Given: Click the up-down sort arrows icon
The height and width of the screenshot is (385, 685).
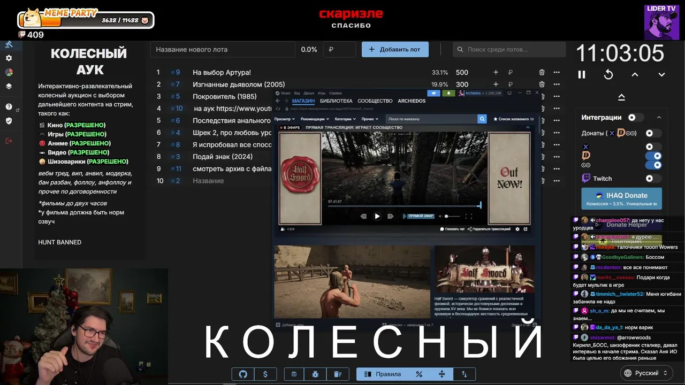Looking at the screenshot, I should (465, 374).
